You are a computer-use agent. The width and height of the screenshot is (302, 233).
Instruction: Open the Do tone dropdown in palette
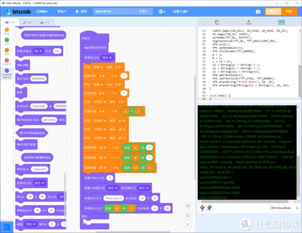(x=38, y=51)
